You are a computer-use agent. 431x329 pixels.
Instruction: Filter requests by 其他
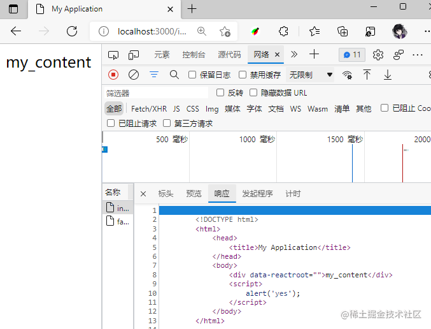(364, 109)
